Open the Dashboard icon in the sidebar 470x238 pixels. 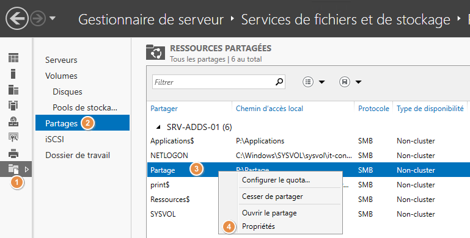point(13,58)
